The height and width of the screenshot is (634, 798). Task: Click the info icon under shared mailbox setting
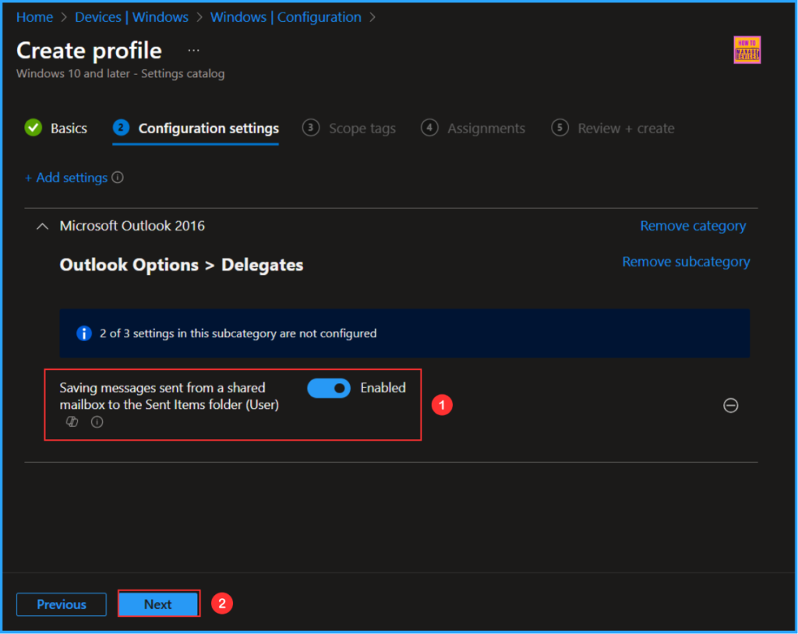click(97, 422)
